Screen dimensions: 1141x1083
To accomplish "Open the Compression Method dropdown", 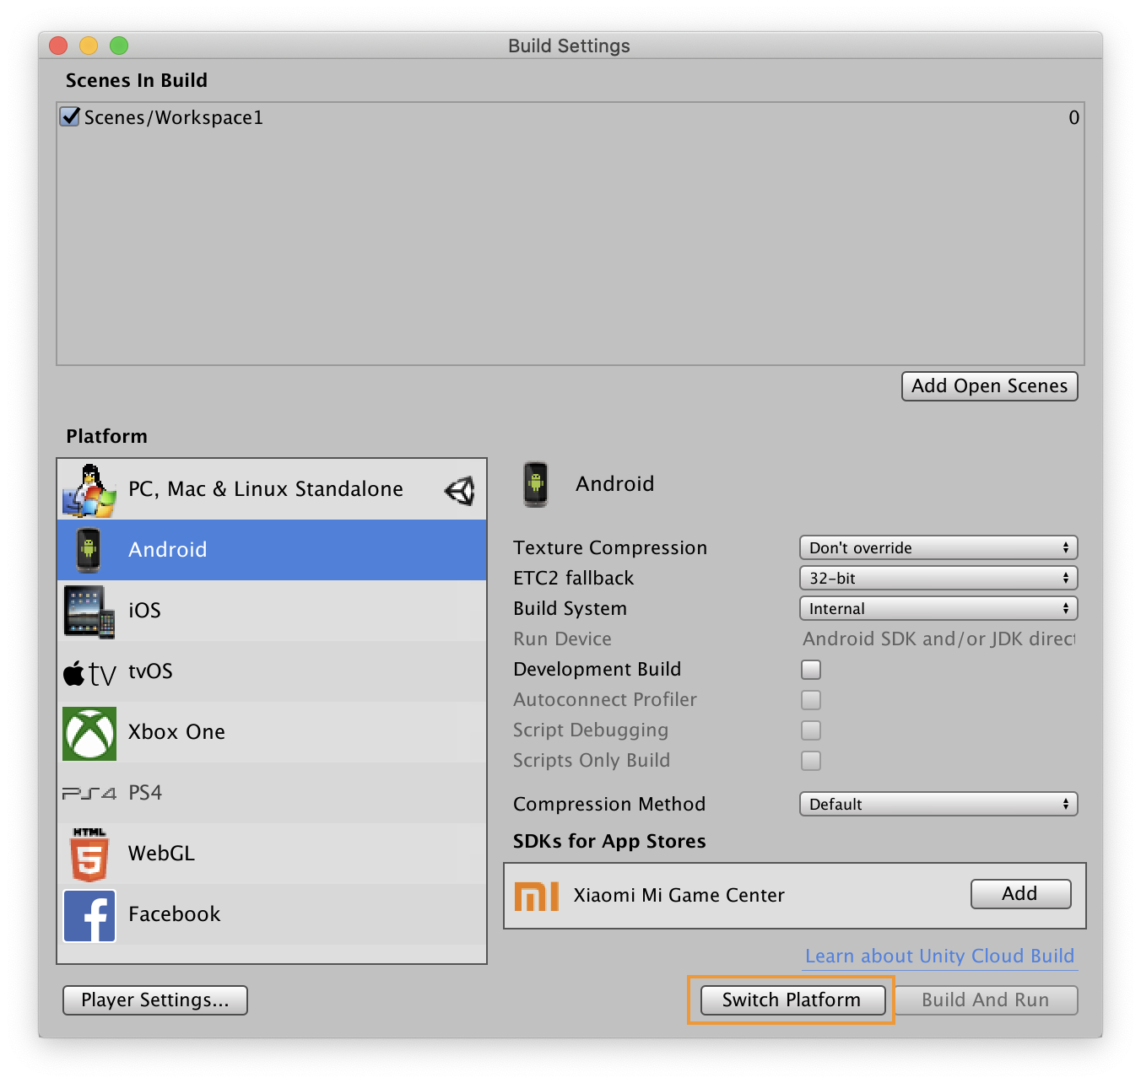I will pyautogui.click(x=938, y=805).
